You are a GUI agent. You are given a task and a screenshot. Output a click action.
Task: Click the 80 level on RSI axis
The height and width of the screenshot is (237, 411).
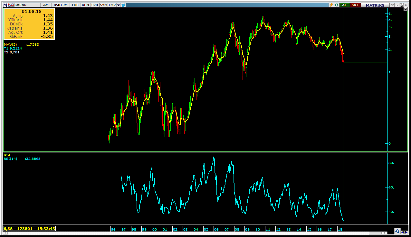click(391, 163)
